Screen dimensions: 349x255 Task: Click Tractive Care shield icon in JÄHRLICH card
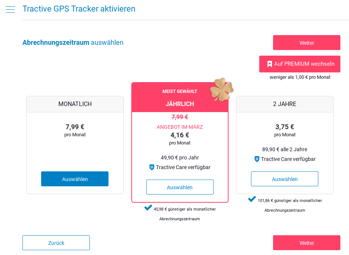(x=152, y=167)
